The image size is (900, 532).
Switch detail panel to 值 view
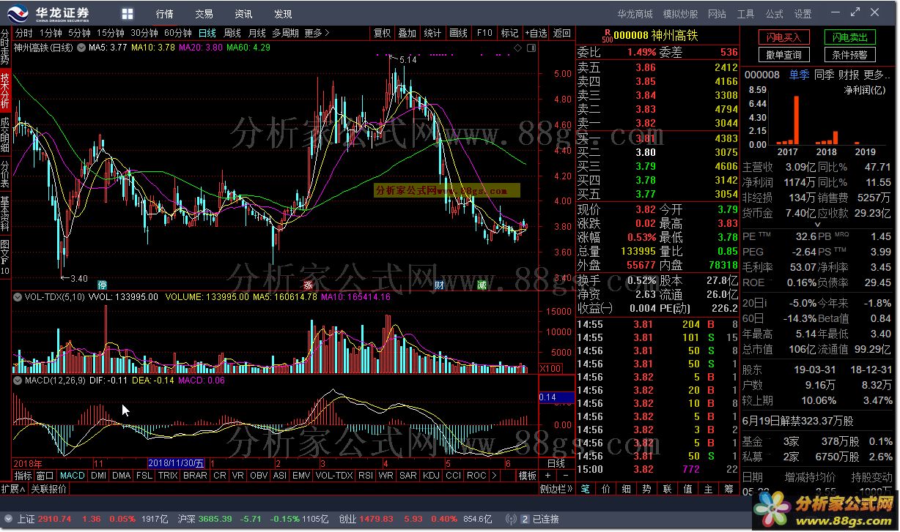[x=688, y=489]
